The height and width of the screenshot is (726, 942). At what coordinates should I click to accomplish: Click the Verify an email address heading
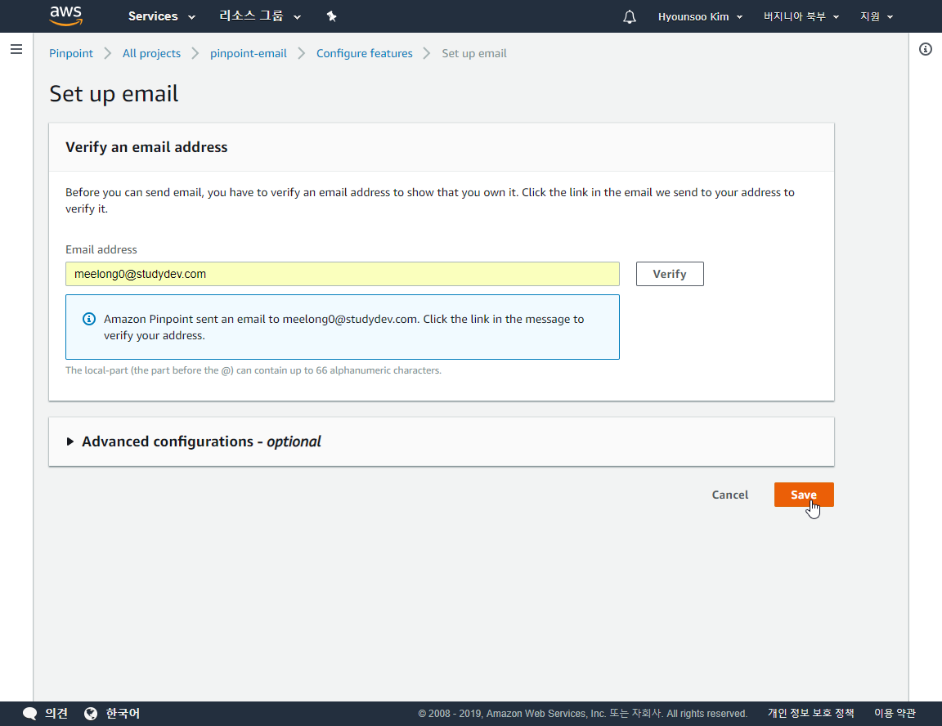146,147
